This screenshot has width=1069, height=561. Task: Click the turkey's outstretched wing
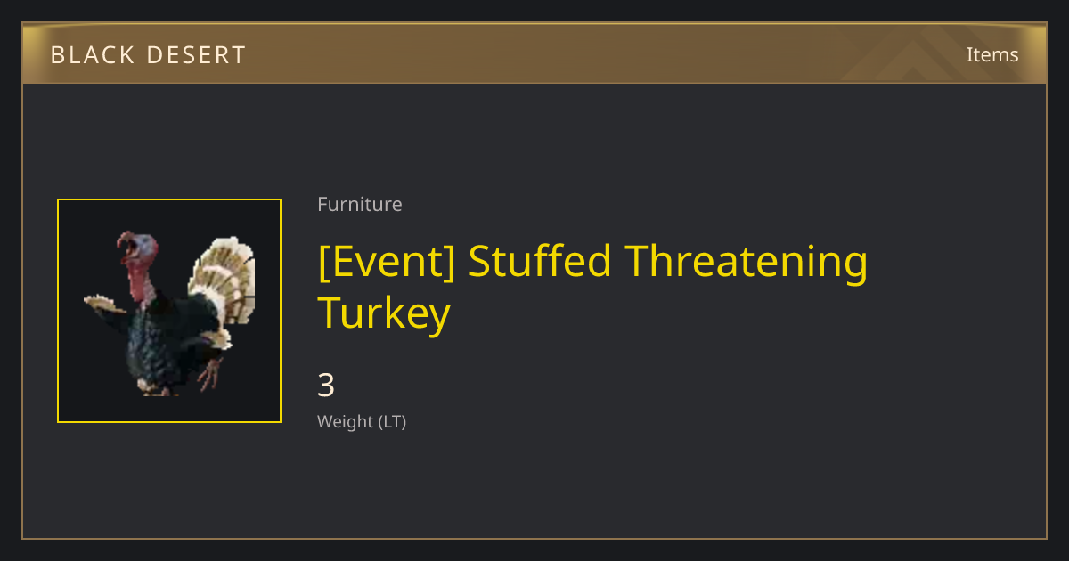tap(104, 303)
